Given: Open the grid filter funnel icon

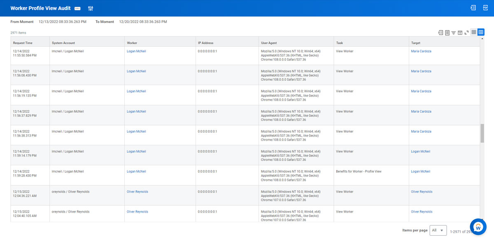Looking at the screenshot, I should tap(454, 32).
